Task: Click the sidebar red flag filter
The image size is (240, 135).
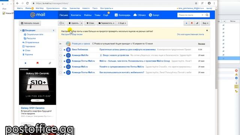Action: pos(37,63)
